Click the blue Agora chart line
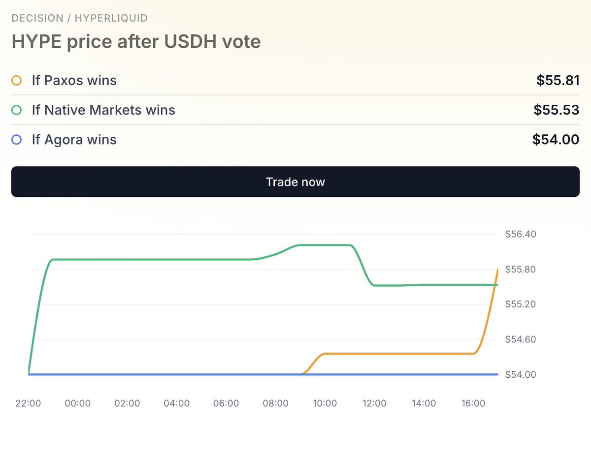591x454 pixels. coord(148,374)
